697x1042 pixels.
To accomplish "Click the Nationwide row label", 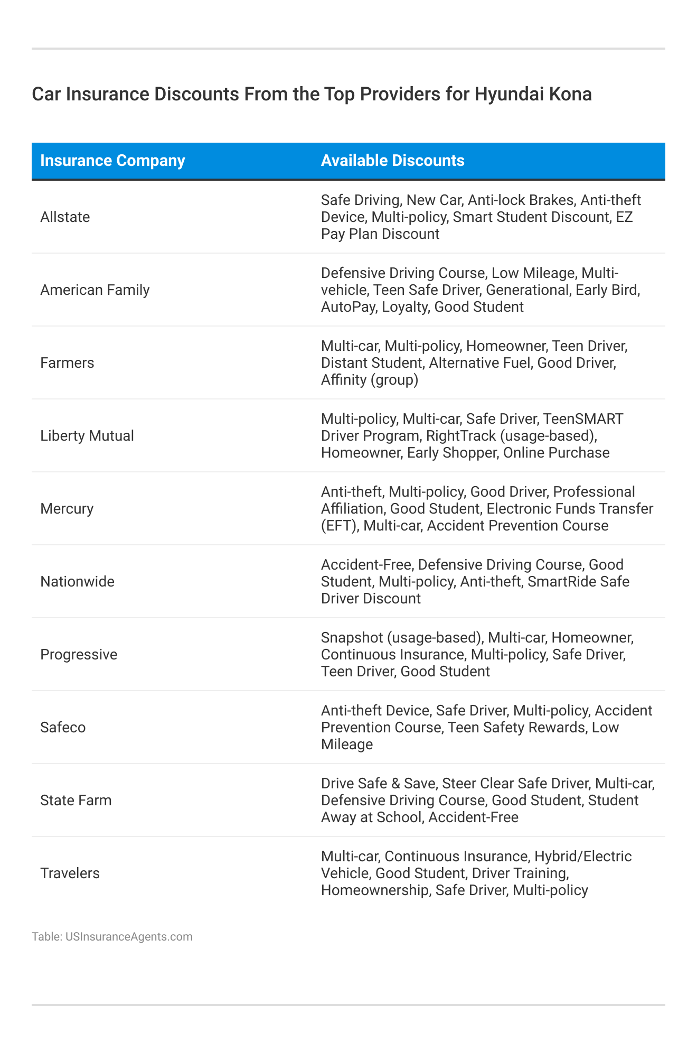I will (77, 582).
